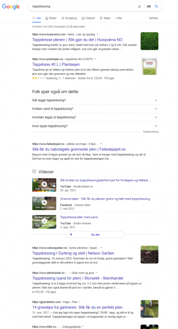Viewport: 178px width, 329px height.
Task: Clear the search box with the X icon
Action: pyautogui.click(x=139, y=7)
